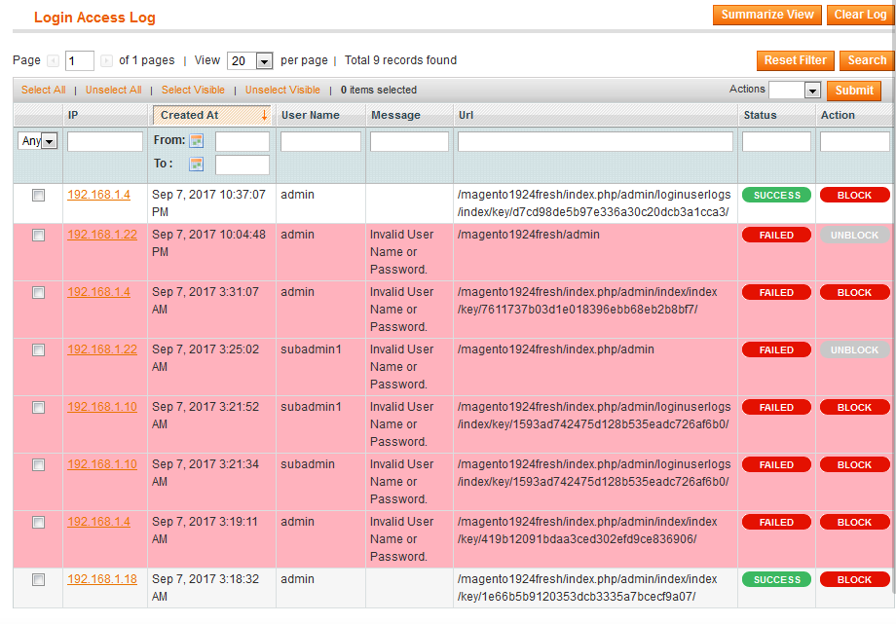Tick the checkbox for the 192.168.1.18 row
896x624 pixels.
tap(39, 580)
